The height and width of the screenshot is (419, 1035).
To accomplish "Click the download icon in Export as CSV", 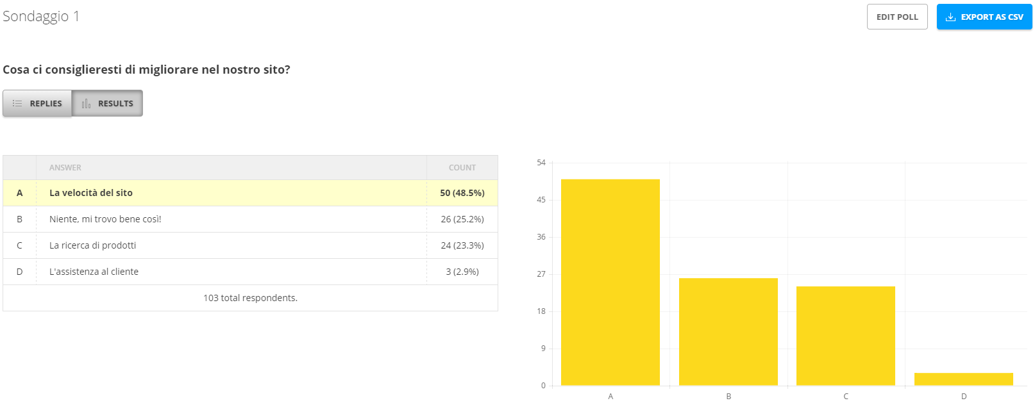I will click(x=950, y=17).
